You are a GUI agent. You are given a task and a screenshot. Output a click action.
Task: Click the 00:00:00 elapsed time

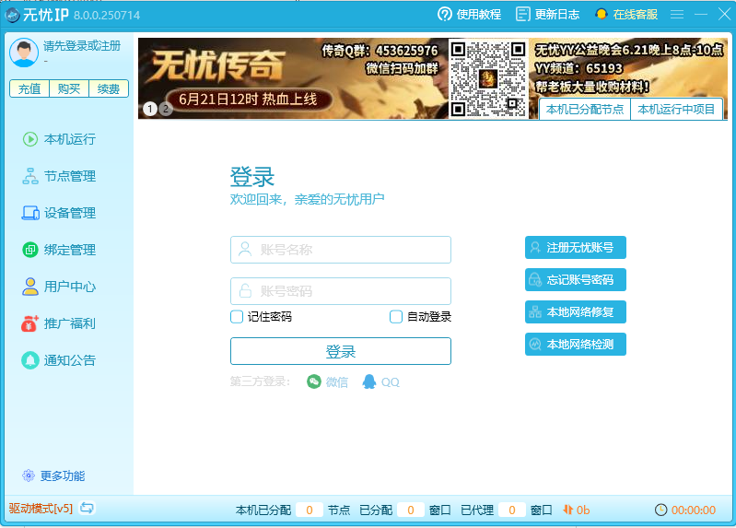click(x=694, y=510)
